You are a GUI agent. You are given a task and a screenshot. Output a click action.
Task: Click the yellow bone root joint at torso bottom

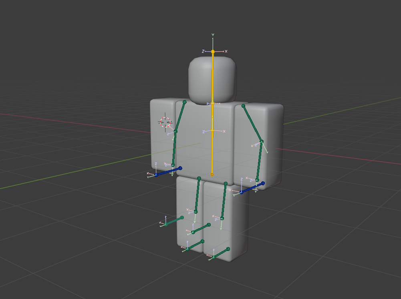[212, 175]
